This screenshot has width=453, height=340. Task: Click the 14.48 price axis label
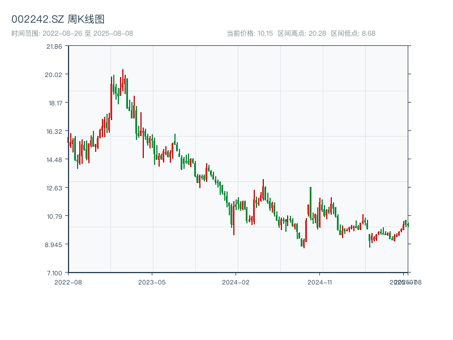click(x=54, y=159)
